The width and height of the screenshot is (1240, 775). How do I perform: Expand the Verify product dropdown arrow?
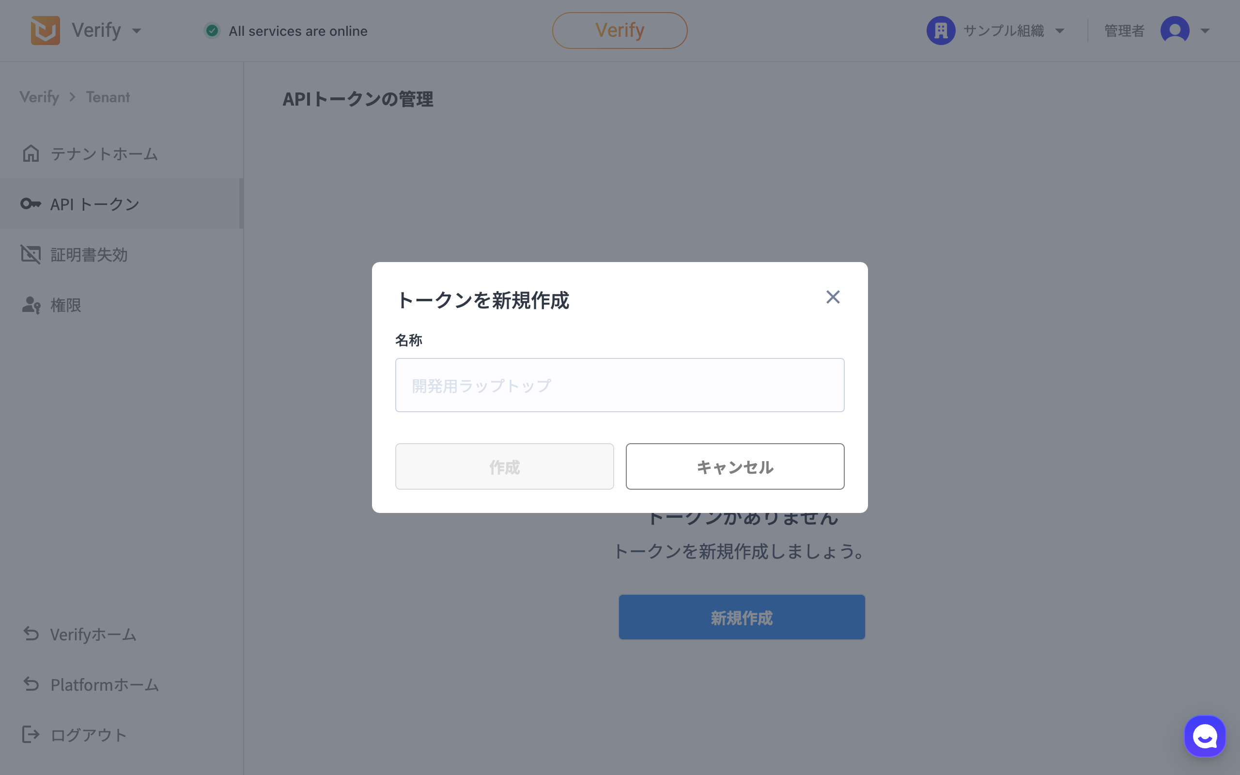click(x=136, y=31)
